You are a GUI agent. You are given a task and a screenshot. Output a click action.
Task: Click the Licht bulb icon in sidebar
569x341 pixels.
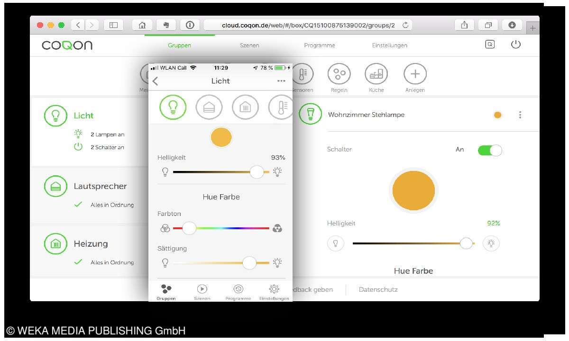pyautogui.click(x=55, y=116)
